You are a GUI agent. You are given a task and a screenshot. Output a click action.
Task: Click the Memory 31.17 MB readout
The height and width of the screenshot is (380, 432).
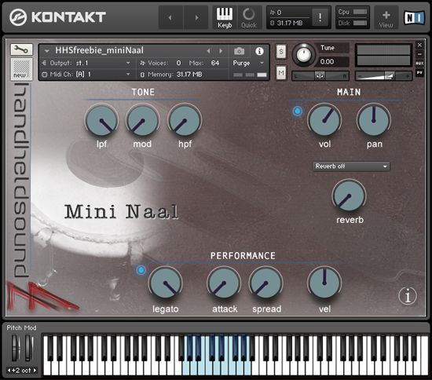171,75
